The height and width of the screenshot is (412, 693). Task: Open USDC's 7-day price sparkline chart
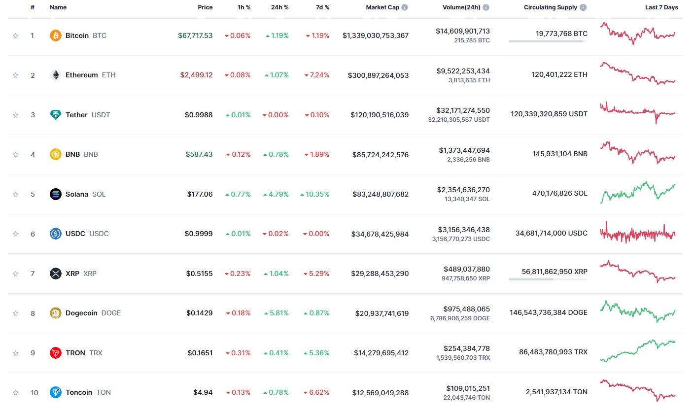click(x=638, y=233)
